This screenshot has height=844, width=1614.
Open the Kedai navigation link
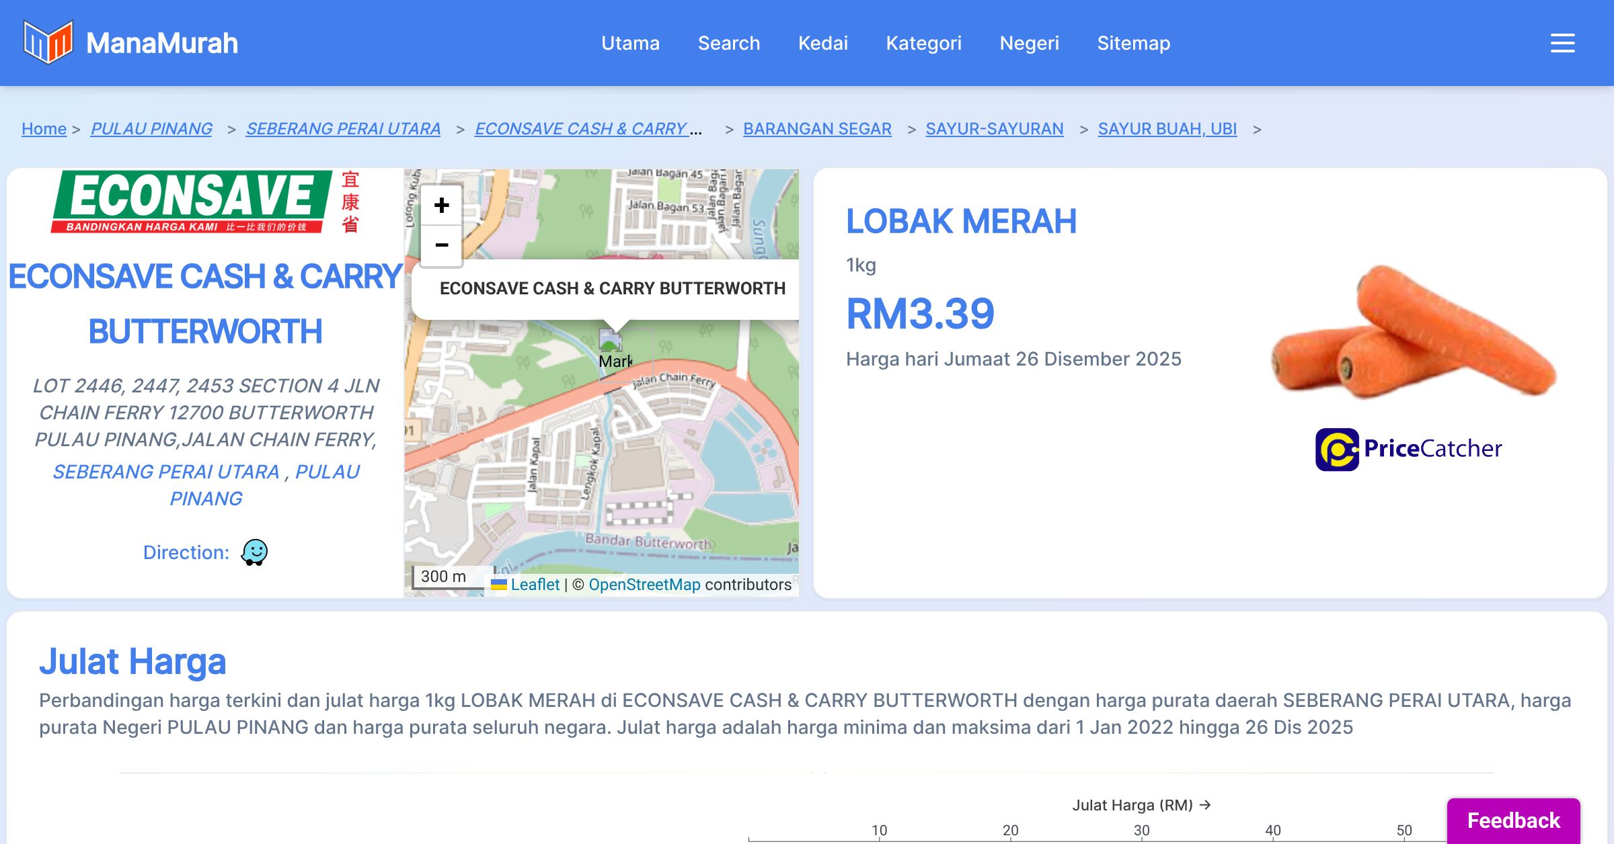point(822,43)
